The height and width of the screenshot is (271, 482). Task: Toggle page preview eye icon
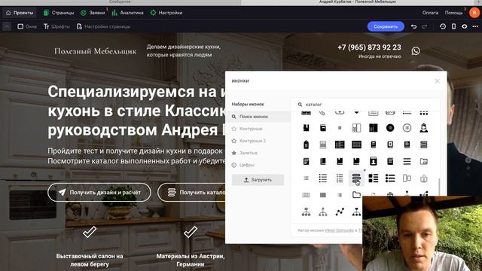[x=464, y=26]
